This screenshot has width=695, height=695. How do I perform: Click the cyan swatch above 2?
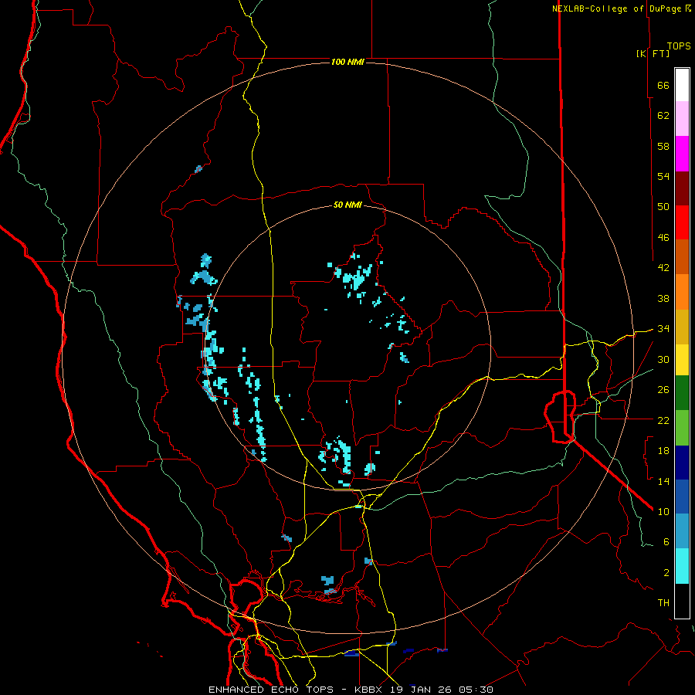pos(682,566)
